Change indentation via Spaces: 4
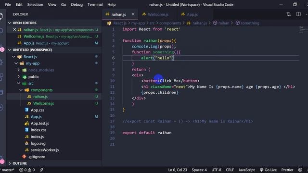This screenshot has height=173, width=308. [199, 170]
